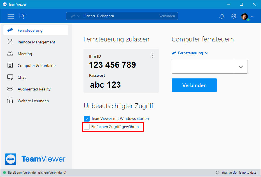Click the password abc 123

coord(105,85)
